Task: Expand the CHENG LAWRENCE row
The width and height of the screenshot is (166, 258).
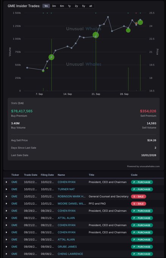Action: point(6,254)
